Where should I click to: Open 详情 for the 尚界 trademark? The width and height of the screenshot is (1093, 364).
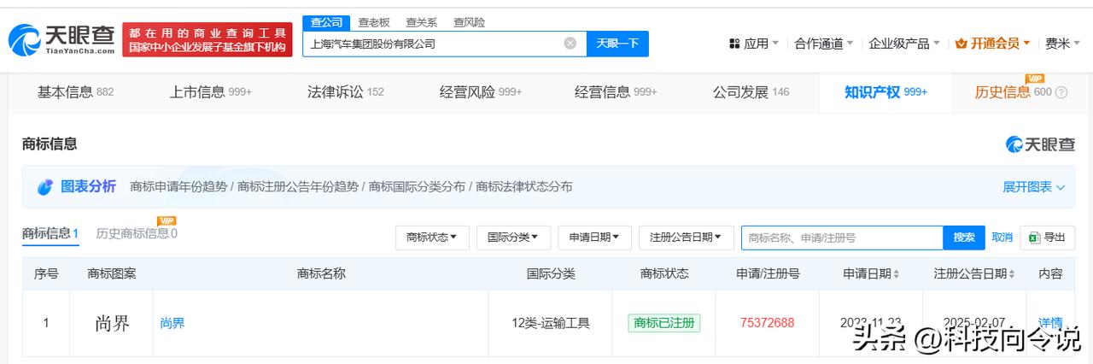coord(1050,322)
